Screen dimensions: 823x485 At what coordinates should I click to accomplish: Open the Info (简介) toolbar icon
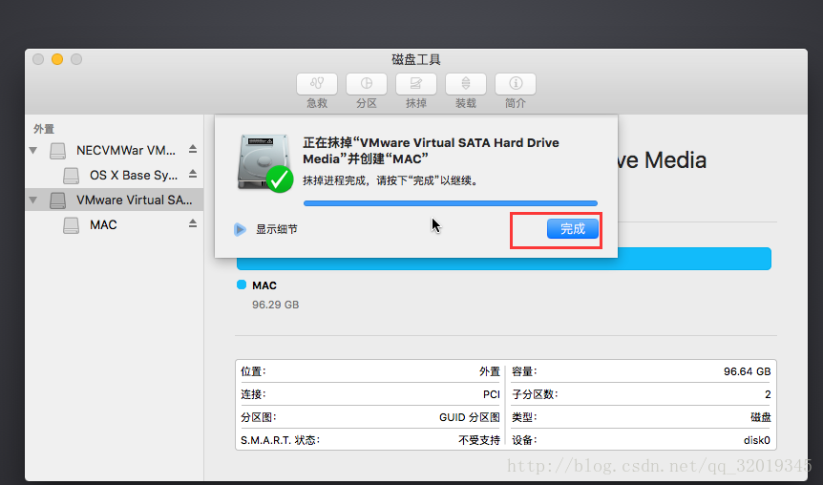pyautogui.click(x=516, y=84)
